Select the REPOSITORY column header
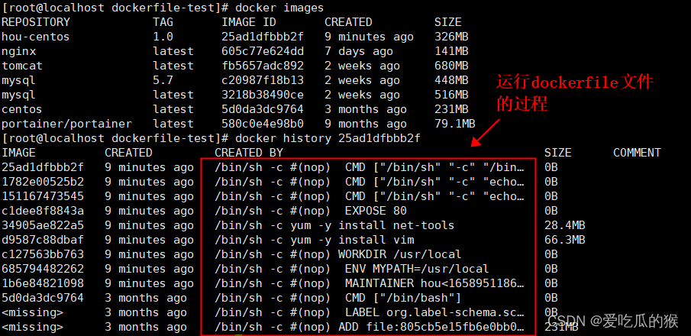The image size is (691, 336). click(36, 22)
